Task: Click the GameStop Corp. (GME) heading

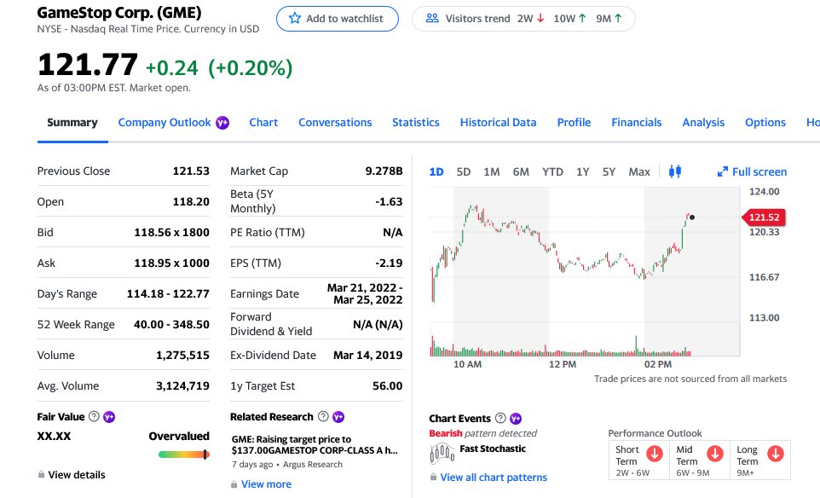Action: [119, 13]
